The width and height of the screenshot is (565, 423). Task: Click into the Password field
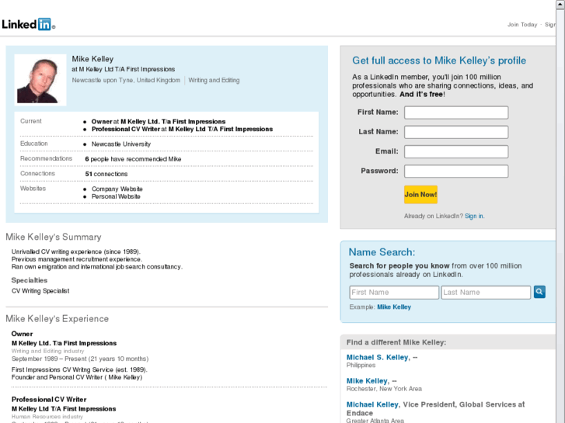pyautogui.click(x=456, y=171)
